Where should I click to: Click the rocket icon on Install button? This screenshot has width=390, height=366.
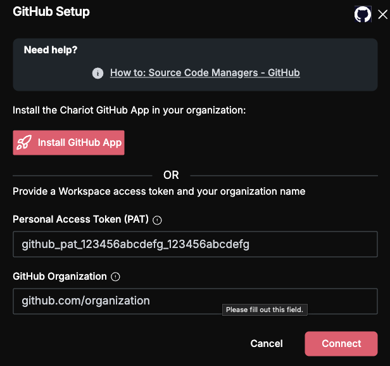24,142
